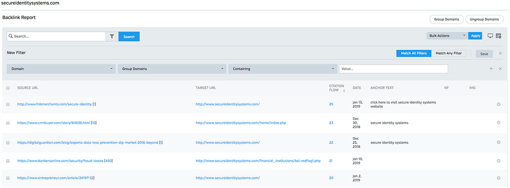510x188 pixels.
Task: Click the Apply button
Action: coord(476,36)
